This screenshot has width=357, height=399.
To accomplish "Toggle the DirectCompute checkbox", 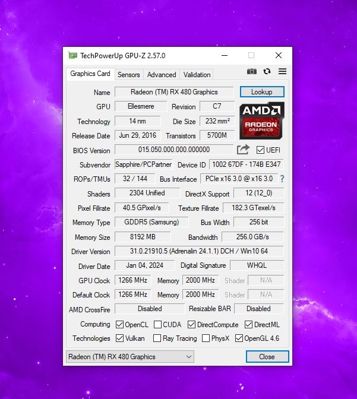I will click(x=191, y=324).
